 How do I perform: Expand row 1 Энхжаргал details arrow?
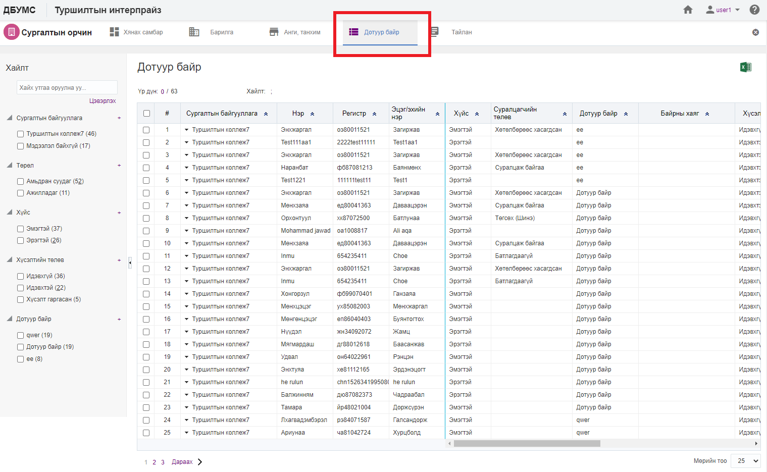[x=186, y=130]
